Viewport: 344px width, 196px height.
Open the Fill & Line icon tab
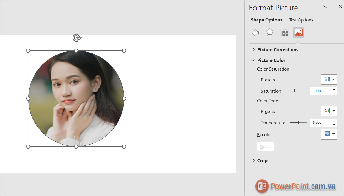255,32
